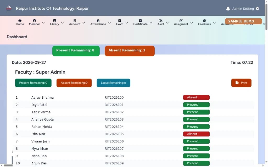The height and width of the screenshot is (167, 268).
Task: Click the FeedBack chat bubble icon
Action: pos(205,21)
